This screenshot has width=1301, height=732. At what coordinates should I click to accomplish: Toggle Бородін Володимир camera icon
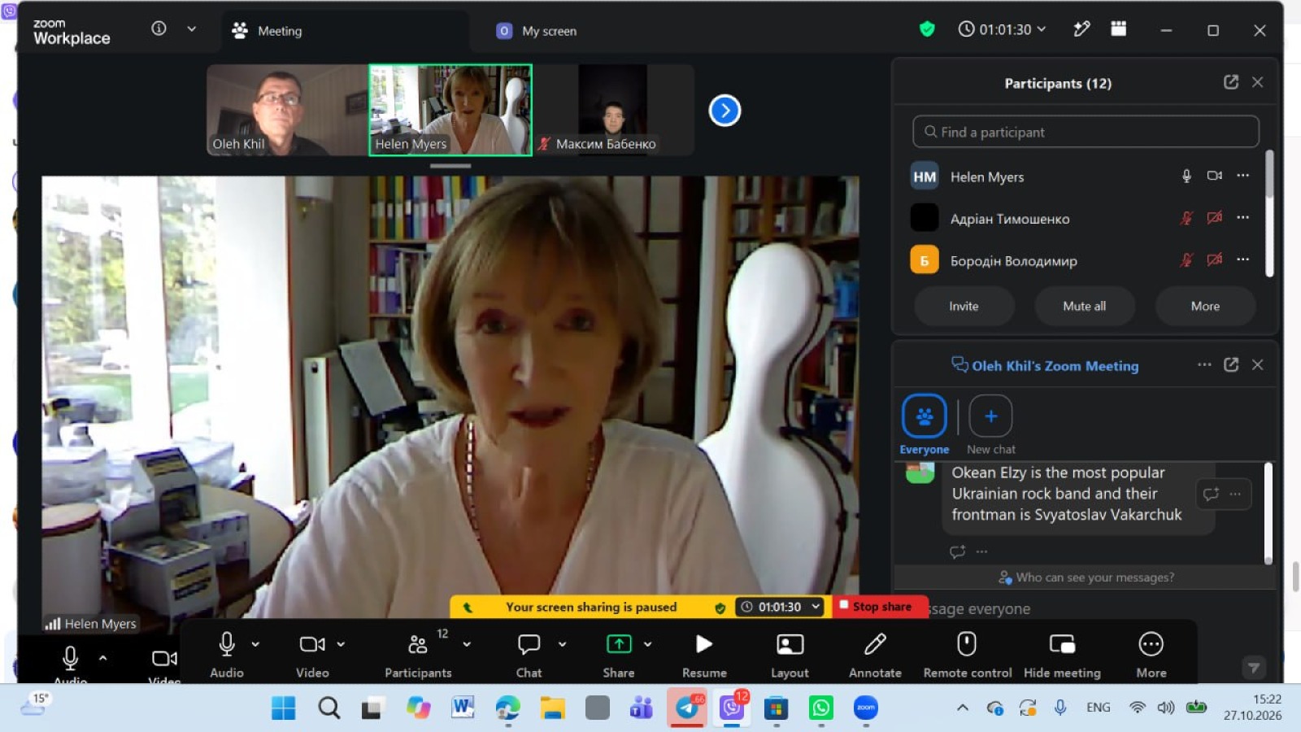coord(1214,260)
